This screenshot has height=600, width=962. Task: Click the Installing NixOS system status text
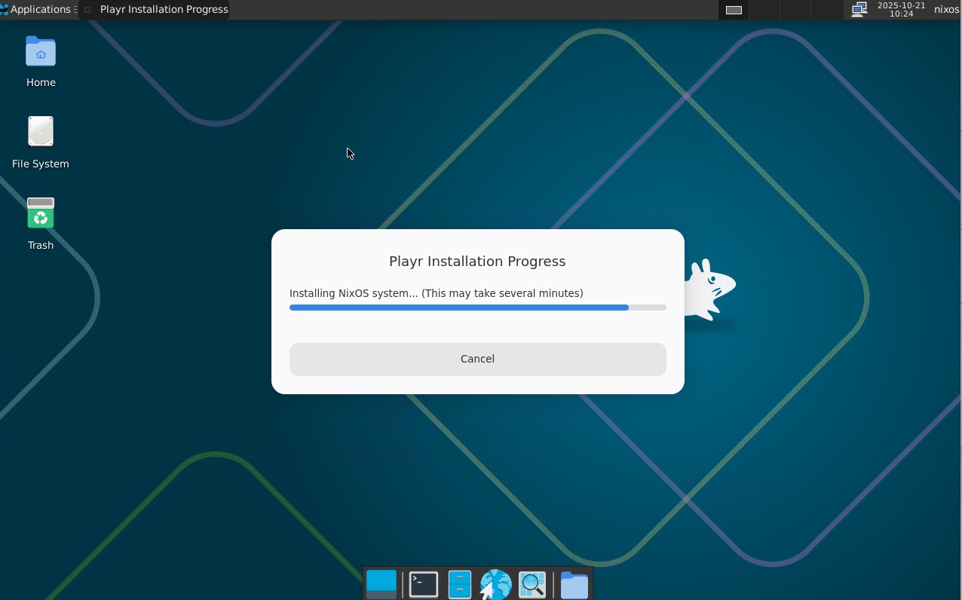click(x=436, y=293)
